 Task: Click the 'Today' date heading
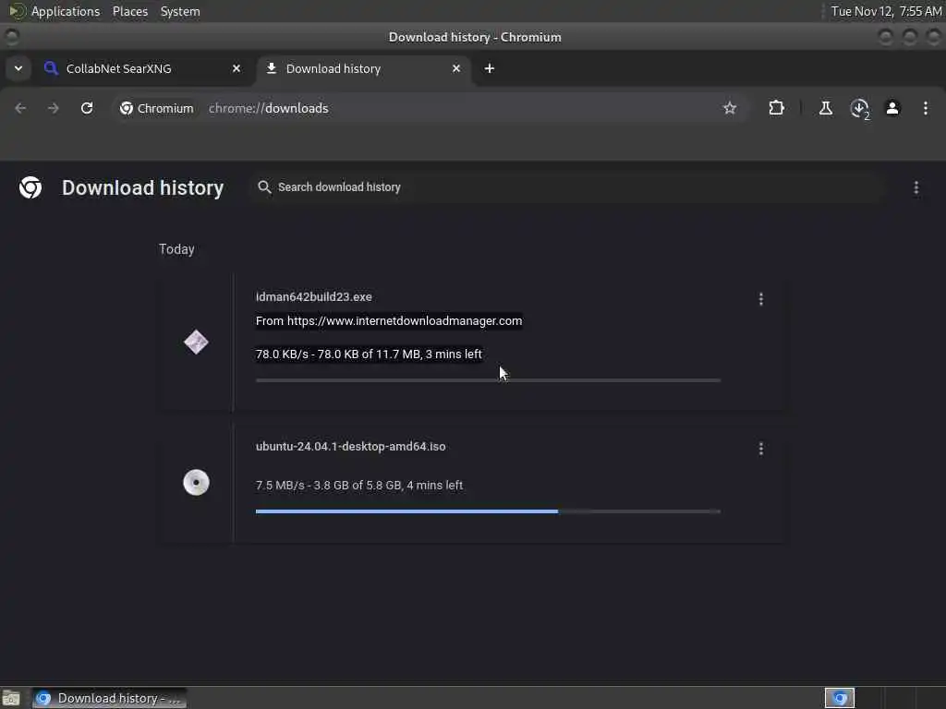pyautogui.click(x=176, y=249)
